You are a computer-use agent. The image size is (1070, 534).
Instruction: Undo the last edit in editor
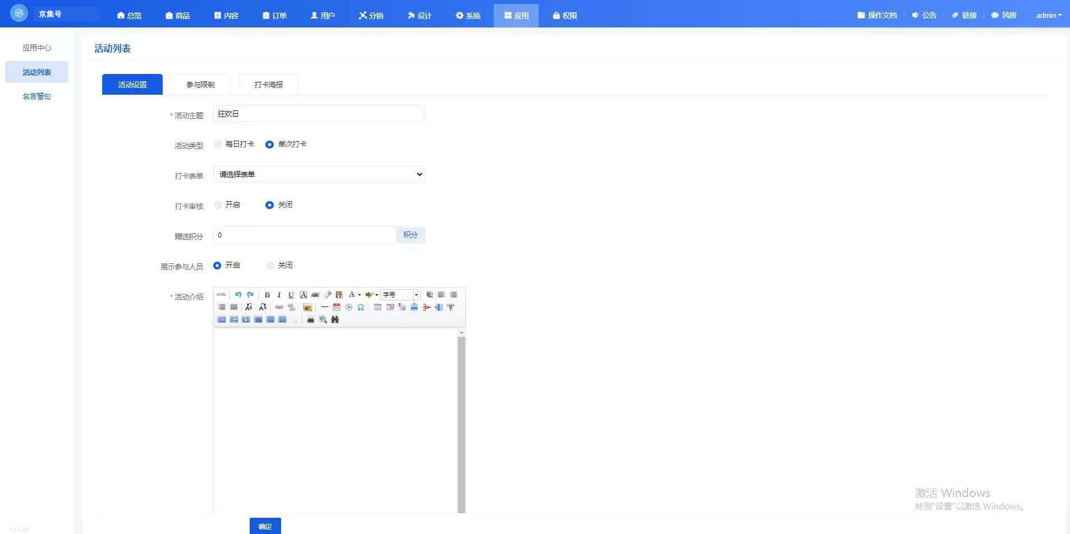point(238,295)
